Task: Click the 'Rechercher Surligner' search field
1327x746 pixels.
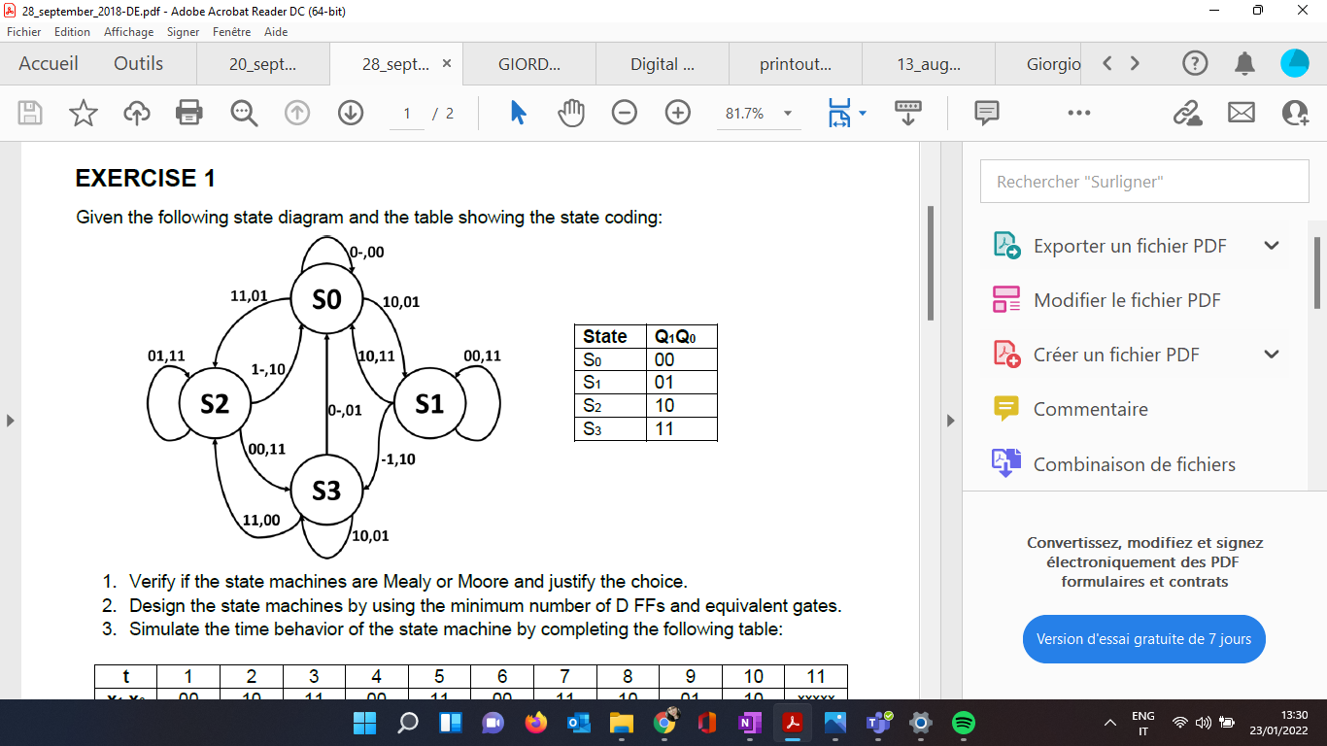Action: (x=1143, y=181)
